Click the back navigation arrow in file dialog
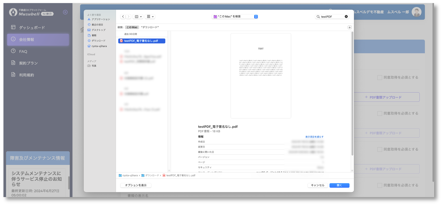Screen dimensions: 443x206 (x=123, y=17)
